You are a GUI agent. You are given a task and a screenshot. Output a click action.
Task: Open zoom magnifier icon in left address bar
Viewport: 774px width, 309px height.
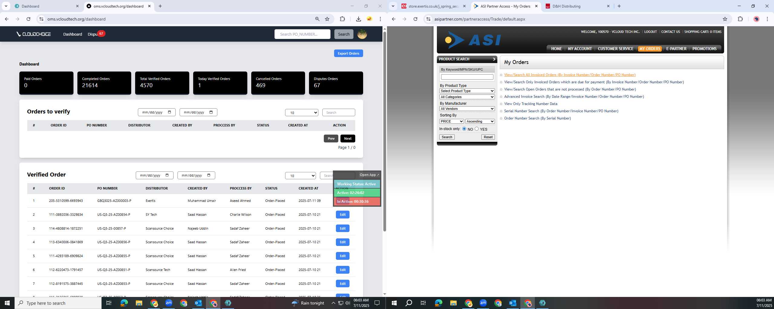tap(317, 19)
